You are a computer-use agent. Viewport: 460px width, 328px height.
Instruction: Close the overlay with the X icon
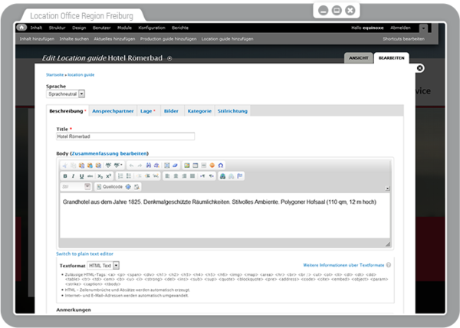[x=419, y=67]
